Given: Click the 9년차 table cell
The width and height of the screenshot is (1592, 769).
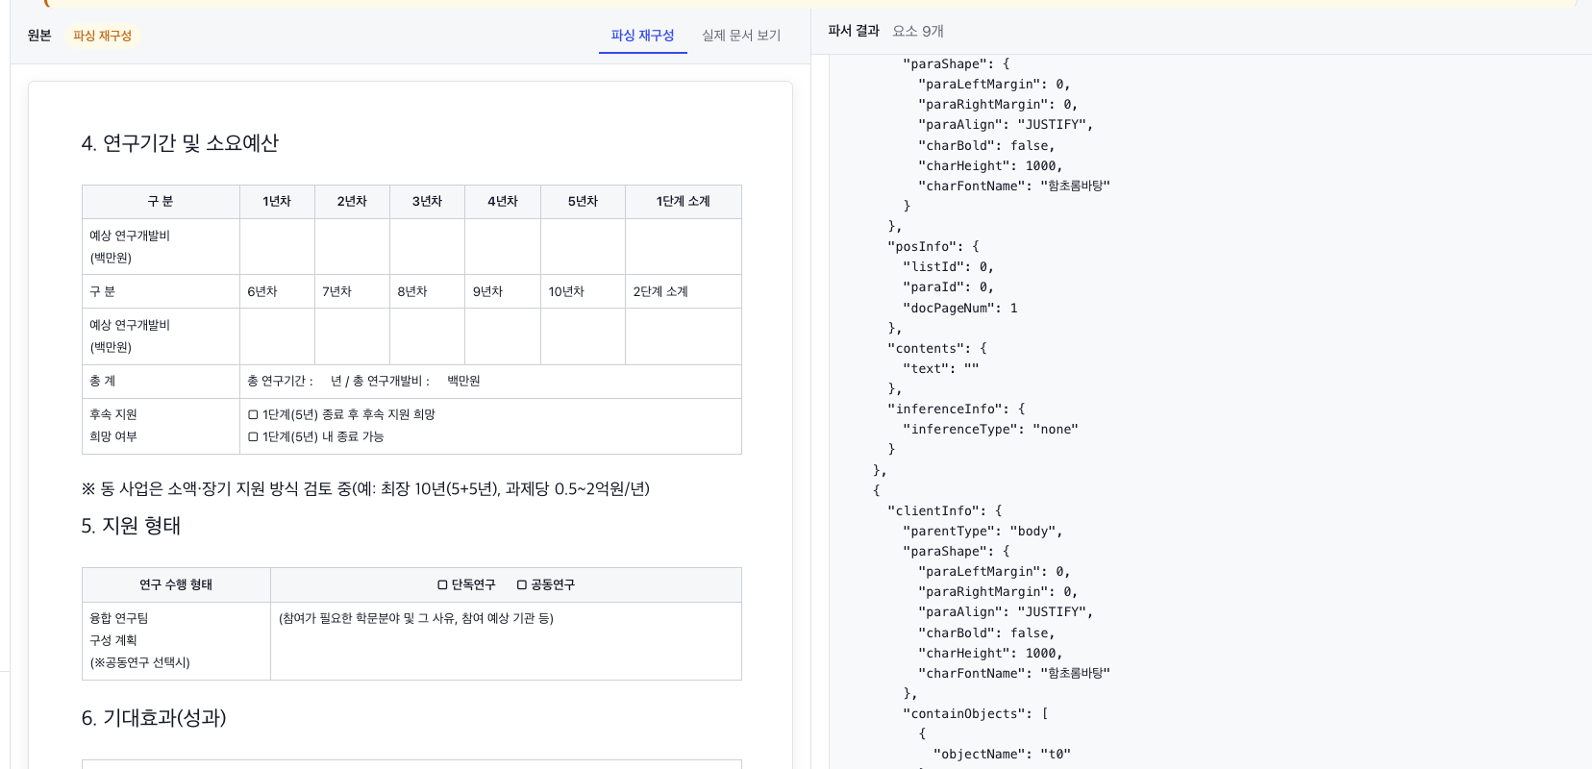Looking at the screenshot, I should [503, 291].
